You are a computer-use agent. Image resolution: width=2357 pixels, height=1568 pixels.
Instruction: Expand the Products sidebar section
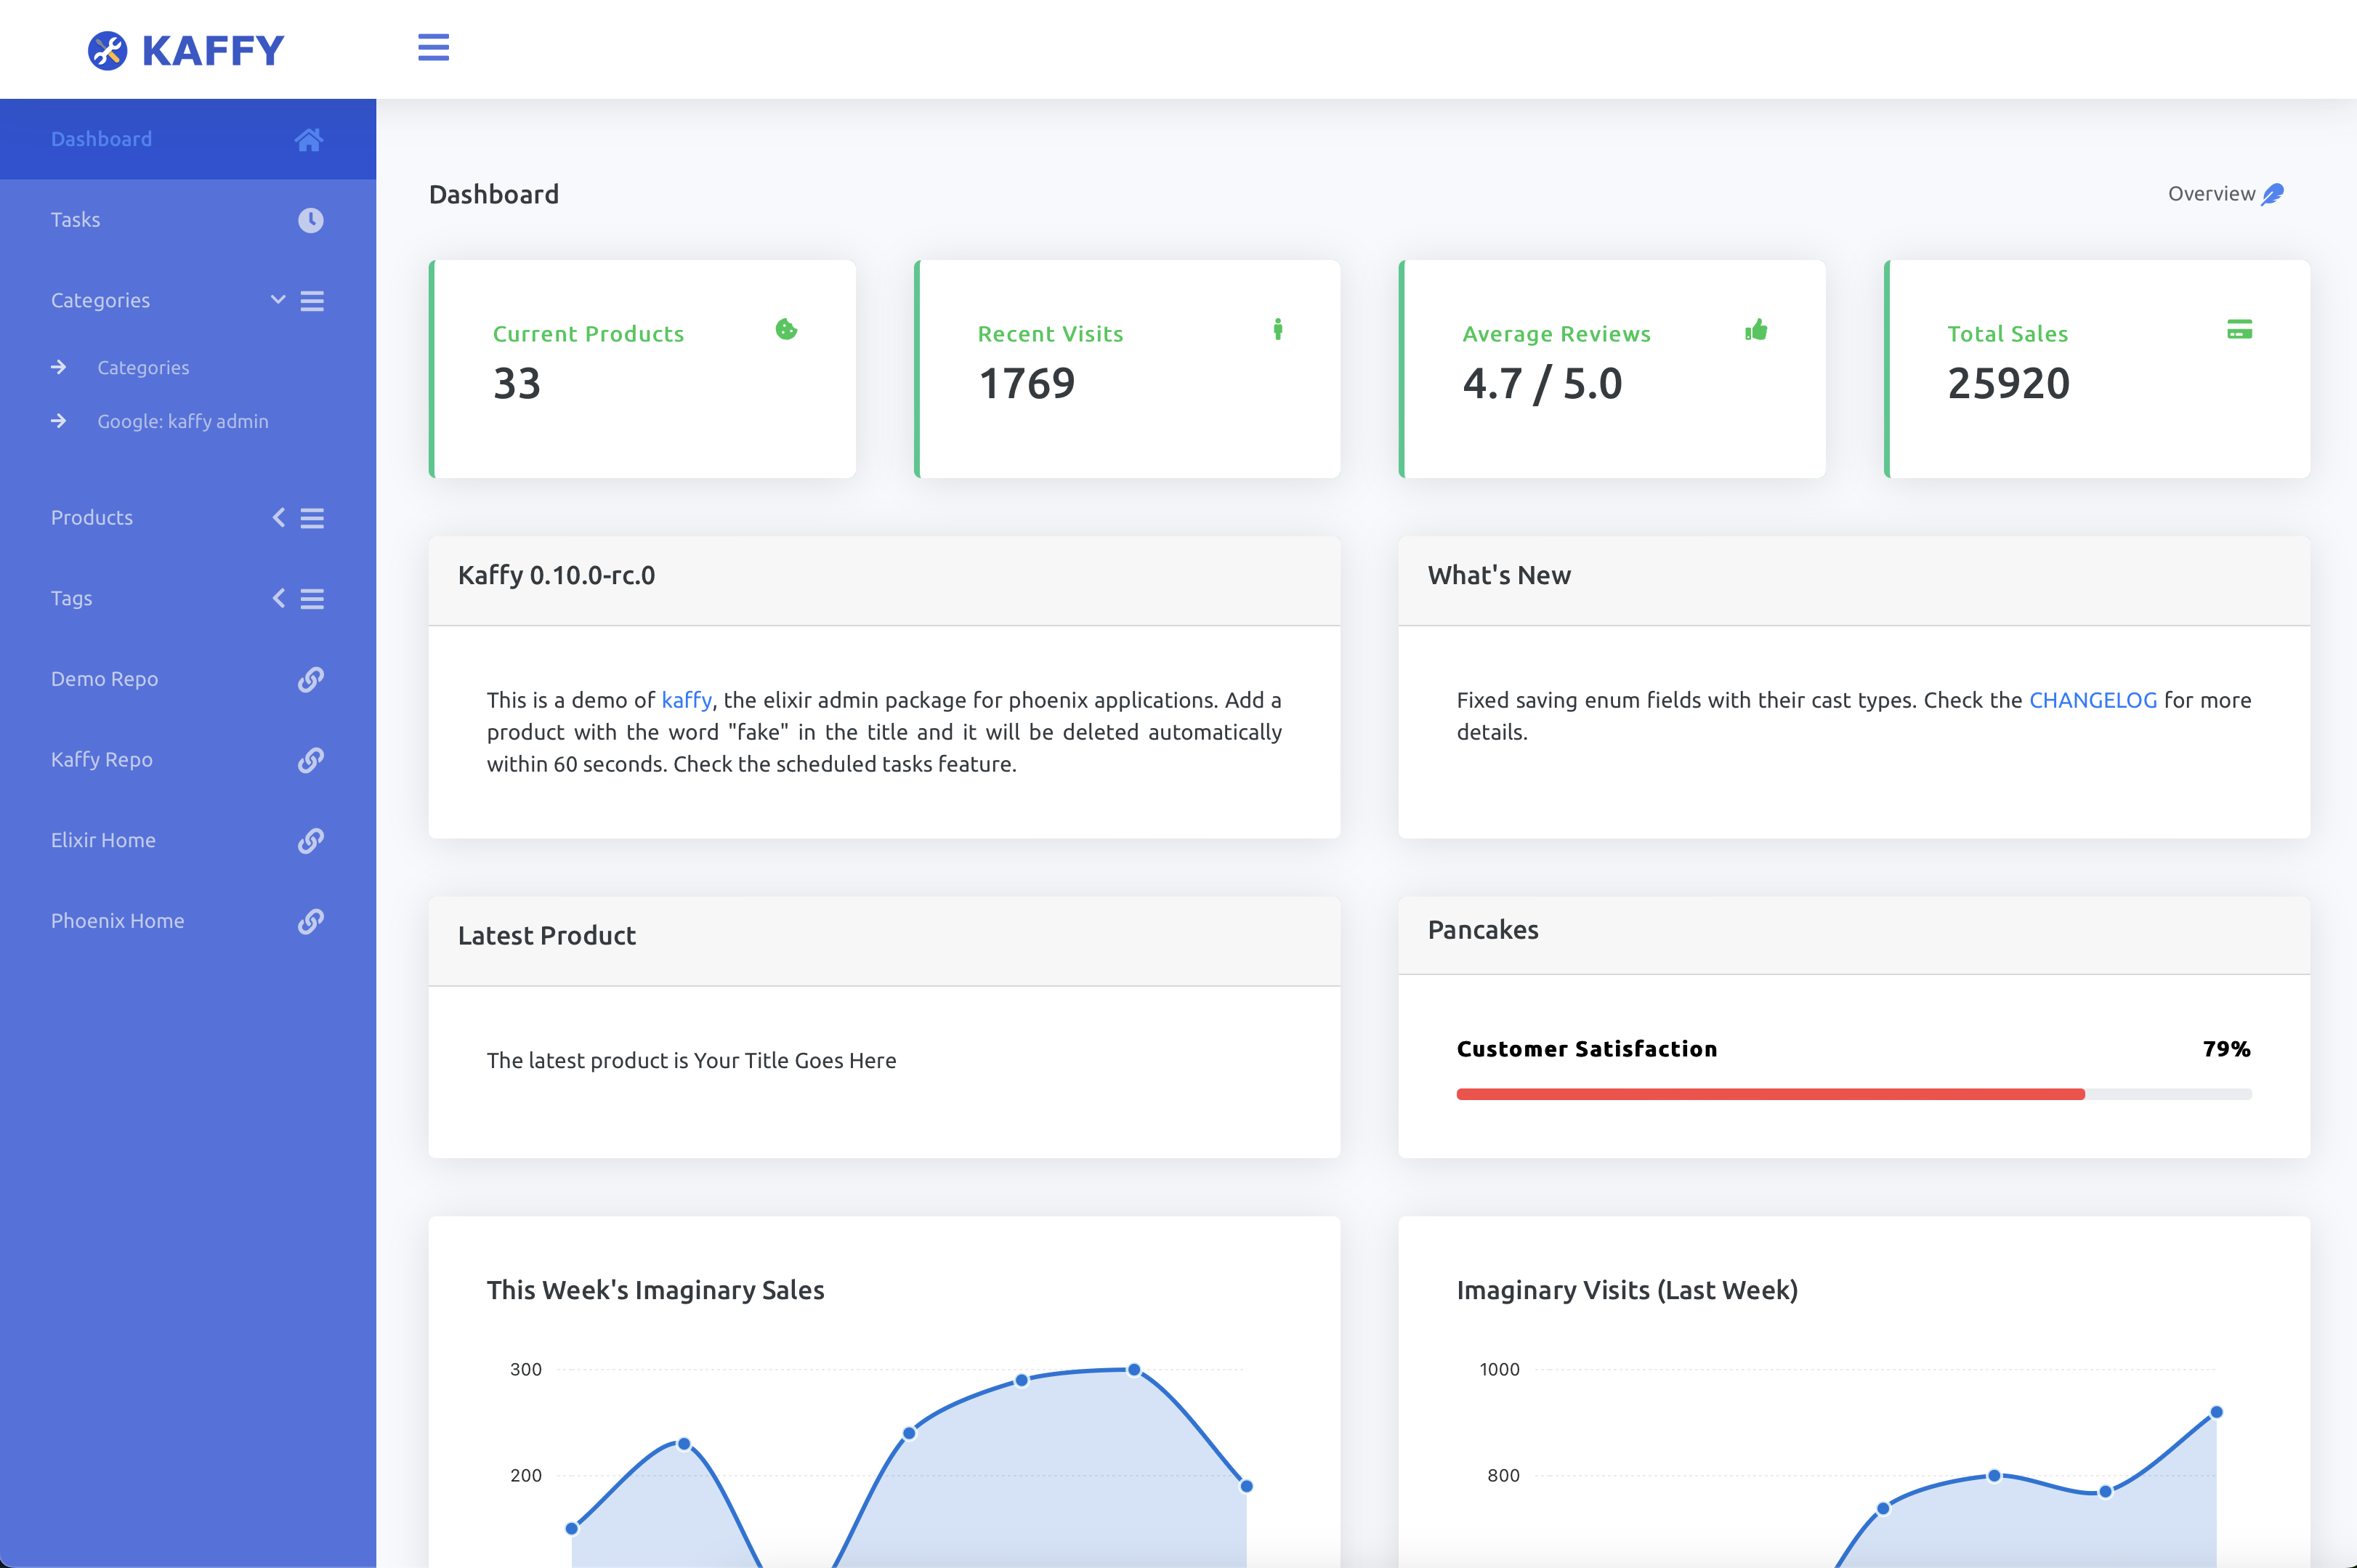point(279,517)
